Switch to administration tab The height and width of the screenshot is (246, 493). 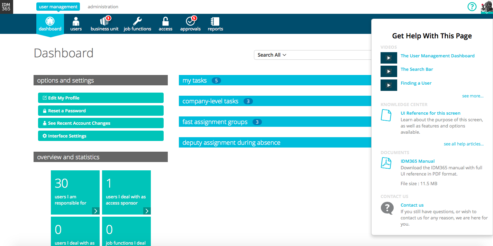103,7
